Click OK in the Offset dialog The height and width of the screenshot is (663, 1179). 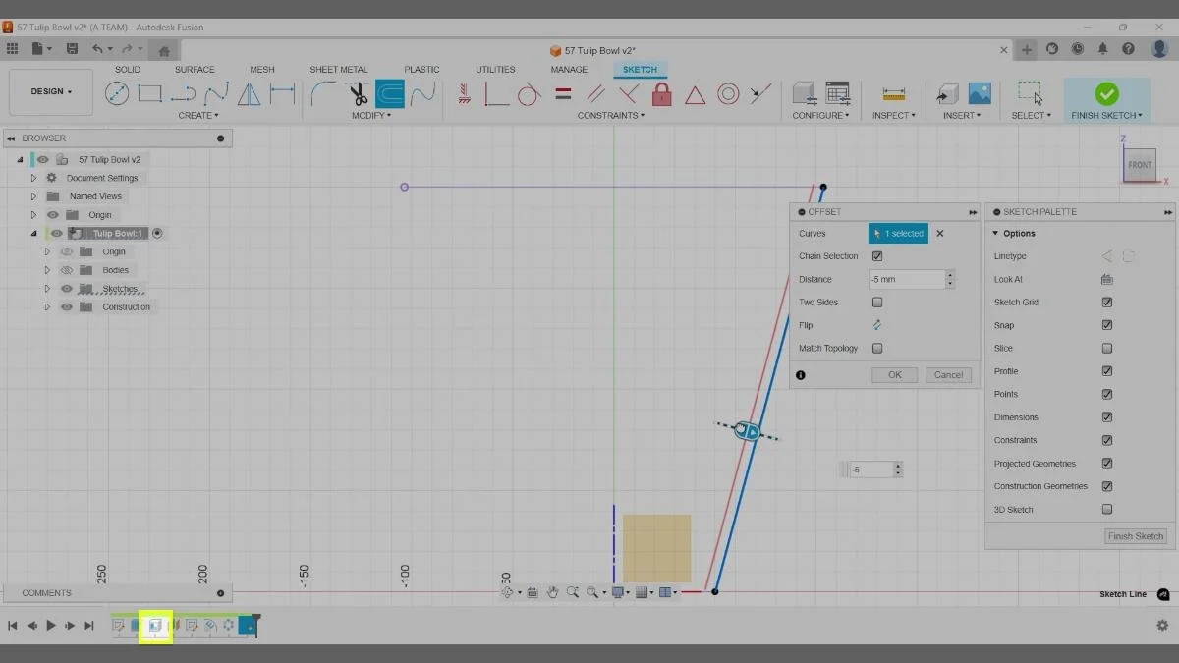(x=893, y=374)
